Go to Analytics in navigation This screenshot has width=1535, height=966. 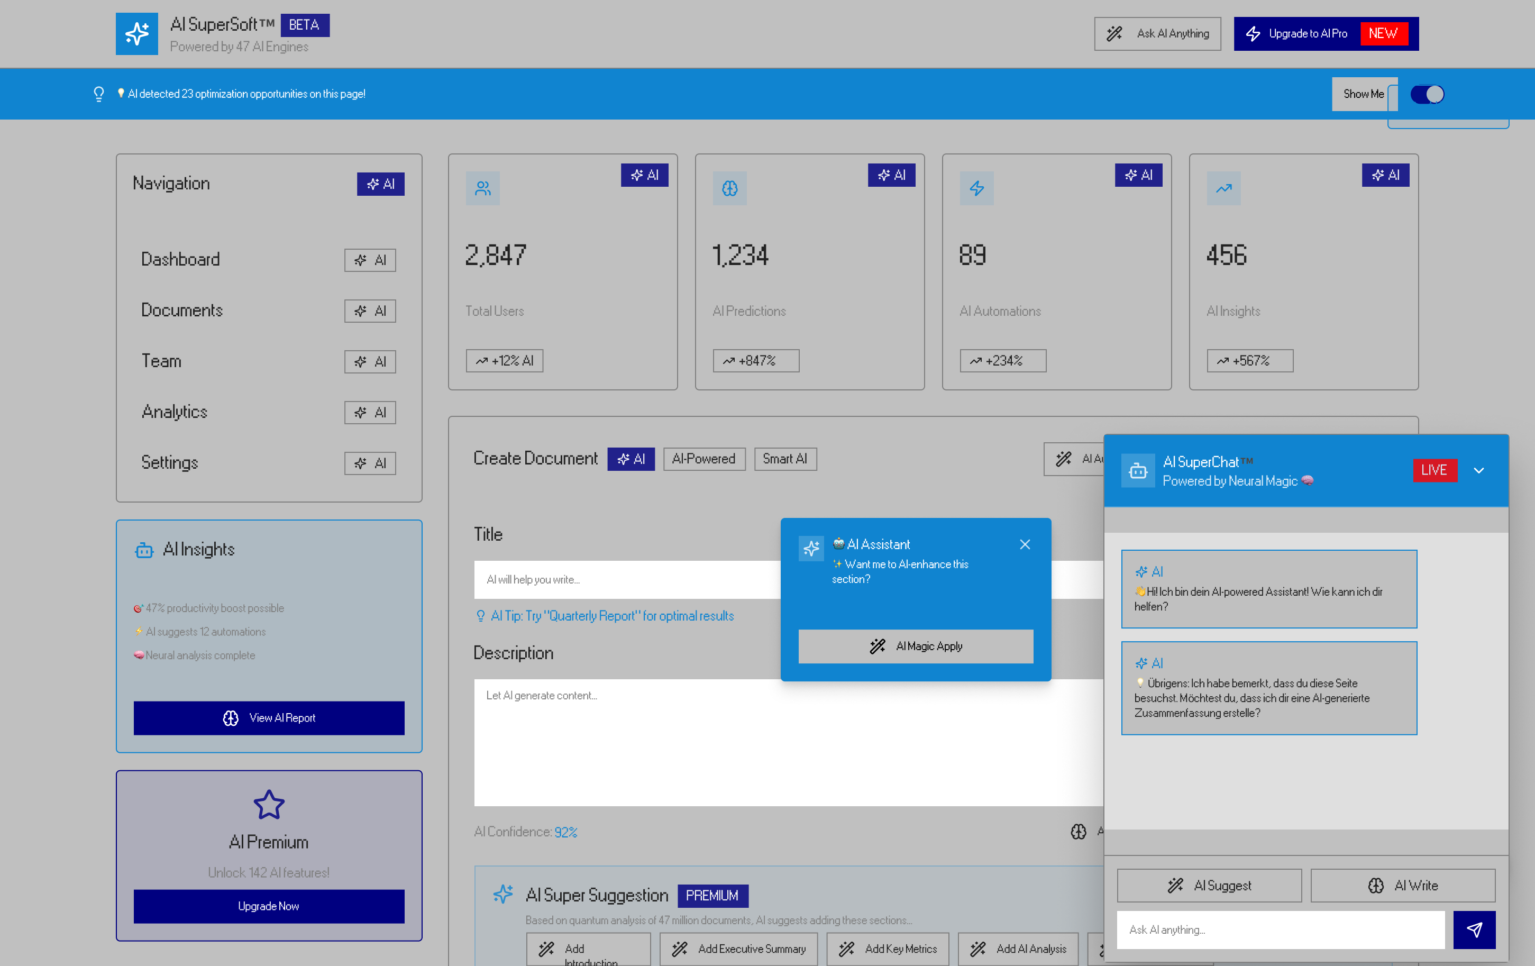tap(175, 412)
